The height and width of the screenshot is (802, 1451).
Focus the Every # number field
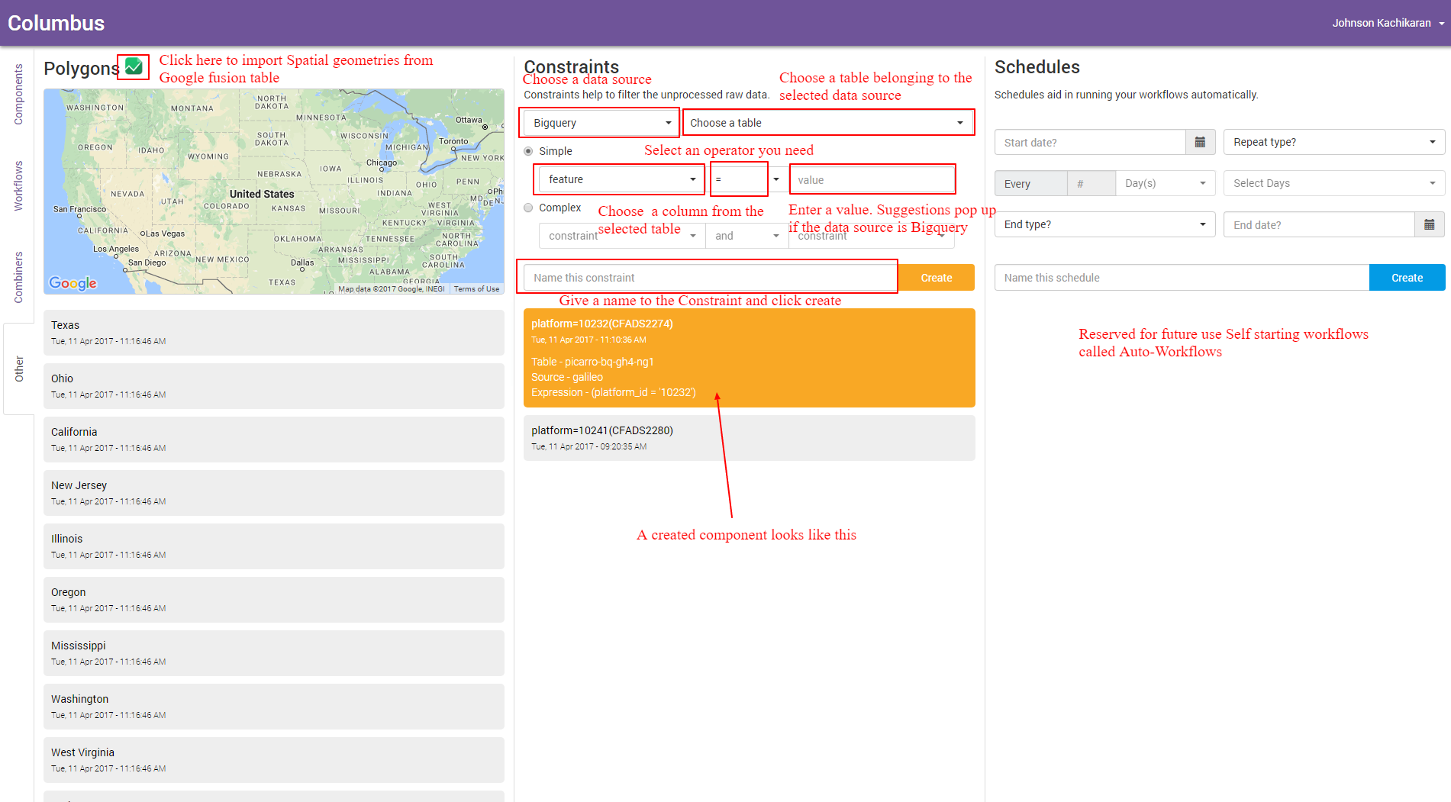(1091, 183)
